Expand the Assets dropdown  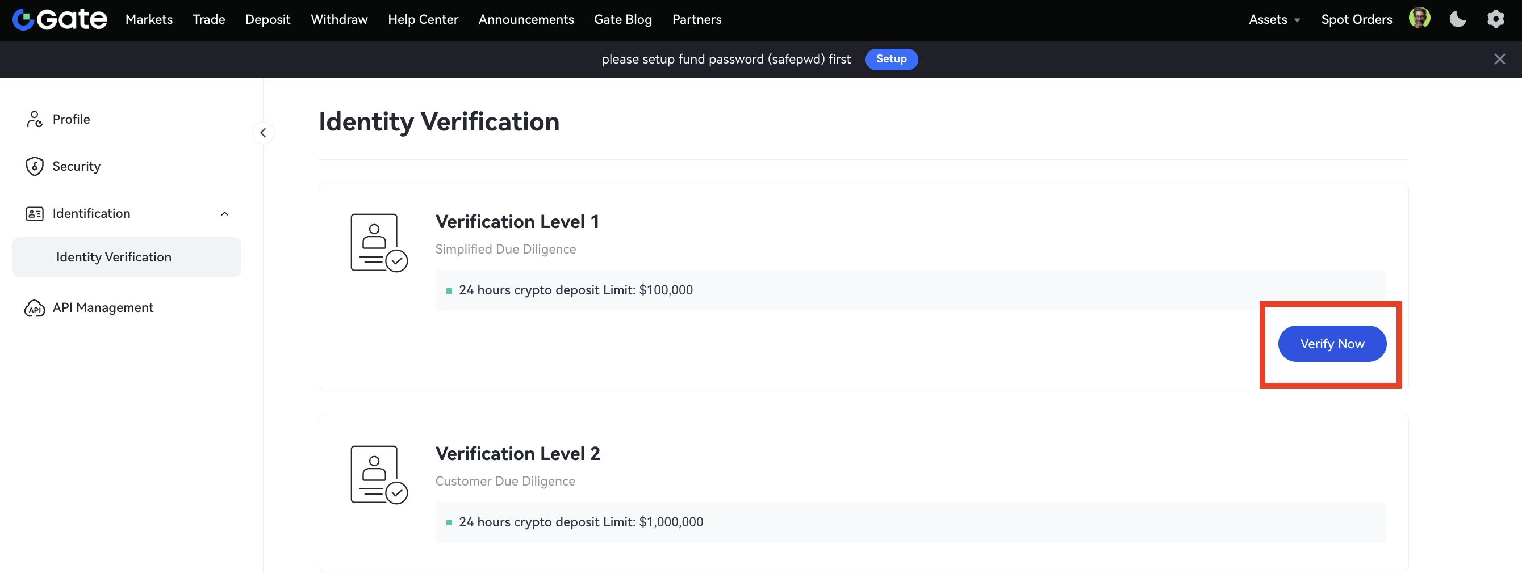coord(1274,19)
